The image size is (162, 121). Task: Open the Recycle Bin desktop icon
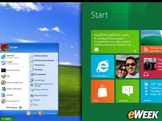tap(5, 6)
